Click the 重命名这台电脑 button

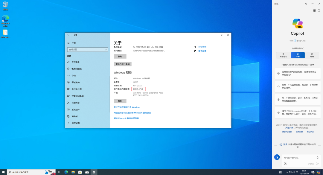122,64
